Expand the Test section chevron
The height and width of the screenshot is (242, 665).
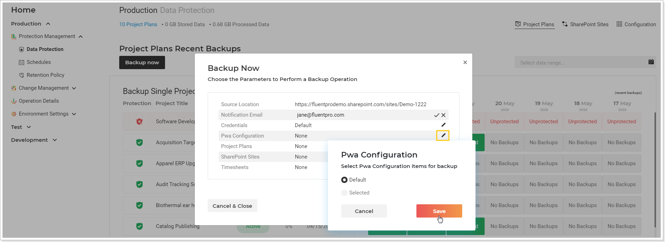click(29, 127)
